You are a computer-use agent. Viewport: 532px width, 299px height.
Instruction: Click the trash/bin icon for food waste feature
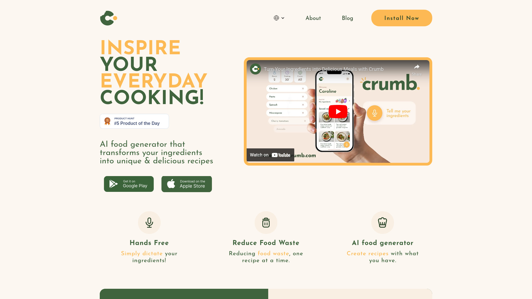(x=266, y=222)
